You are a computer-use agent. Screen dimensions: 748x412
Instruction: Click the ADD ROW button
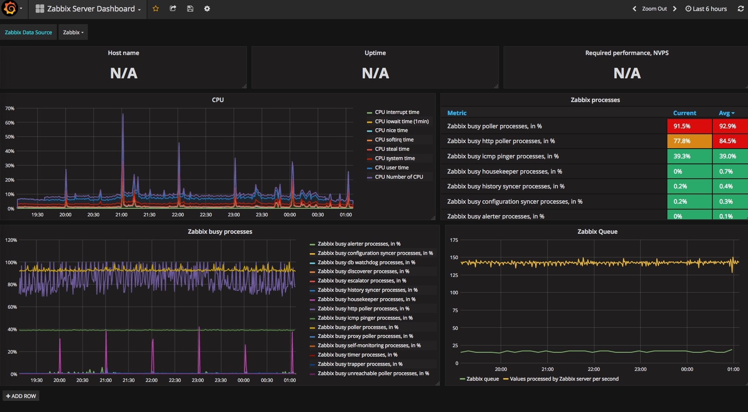pyautogui.click(x=21, y=396)
